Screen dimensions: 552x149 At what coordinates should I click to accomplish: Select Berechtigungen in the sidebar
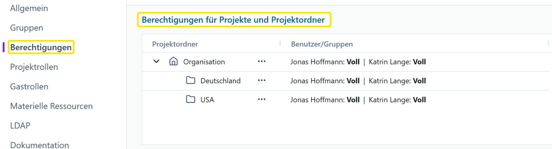41,47
